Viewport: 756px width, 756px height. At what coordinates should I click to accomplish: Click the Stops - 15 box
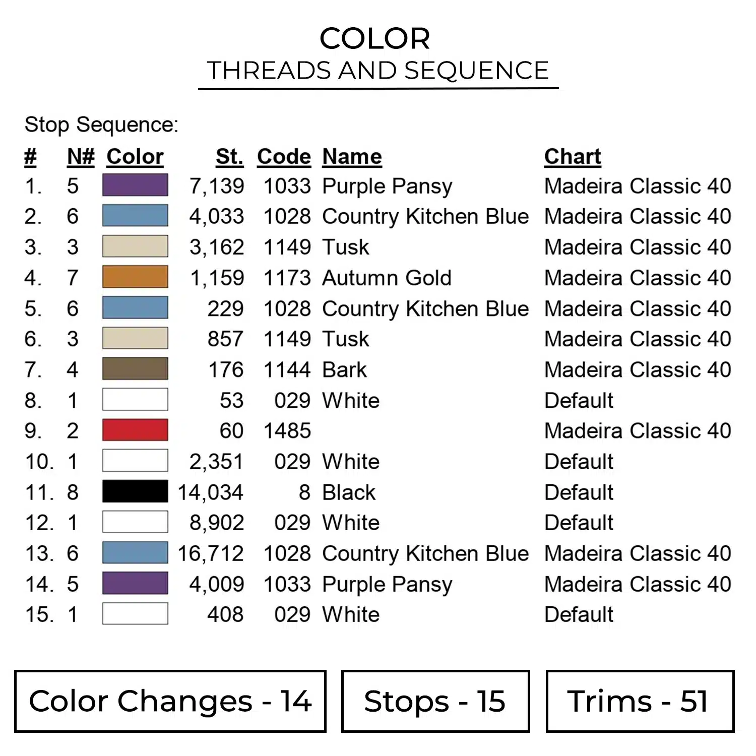point(435,701)
